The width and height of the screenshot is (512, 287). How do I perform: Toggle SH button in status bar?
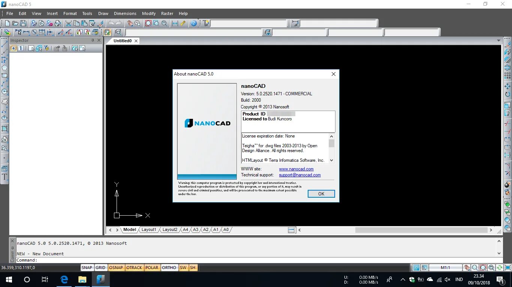(193, 268)
